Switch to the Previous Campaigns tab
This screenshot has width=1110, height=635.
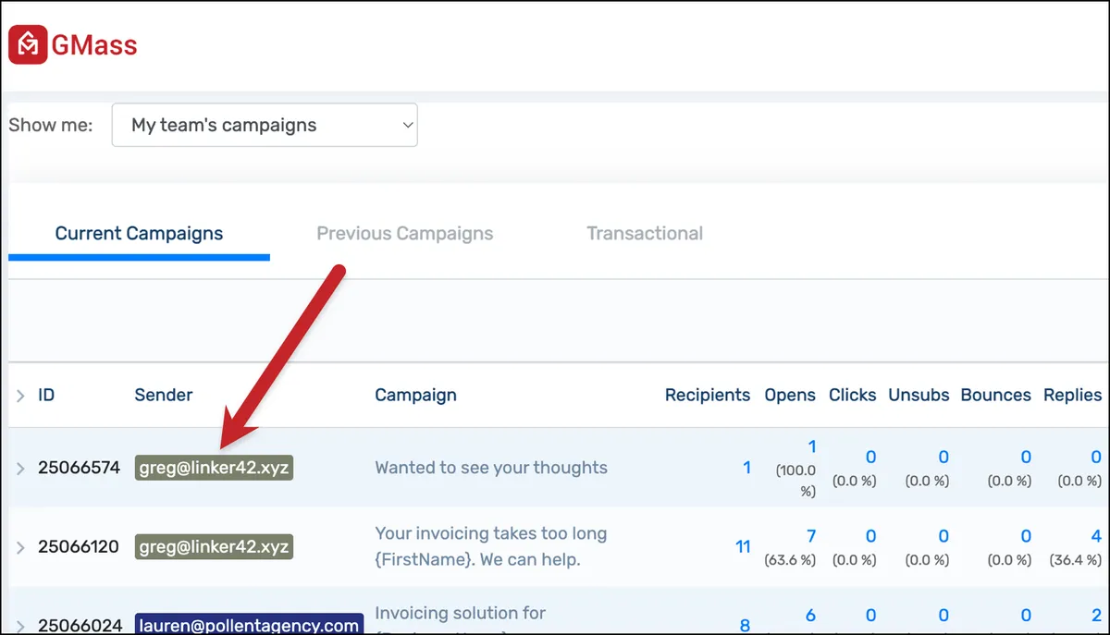[405, 234]
